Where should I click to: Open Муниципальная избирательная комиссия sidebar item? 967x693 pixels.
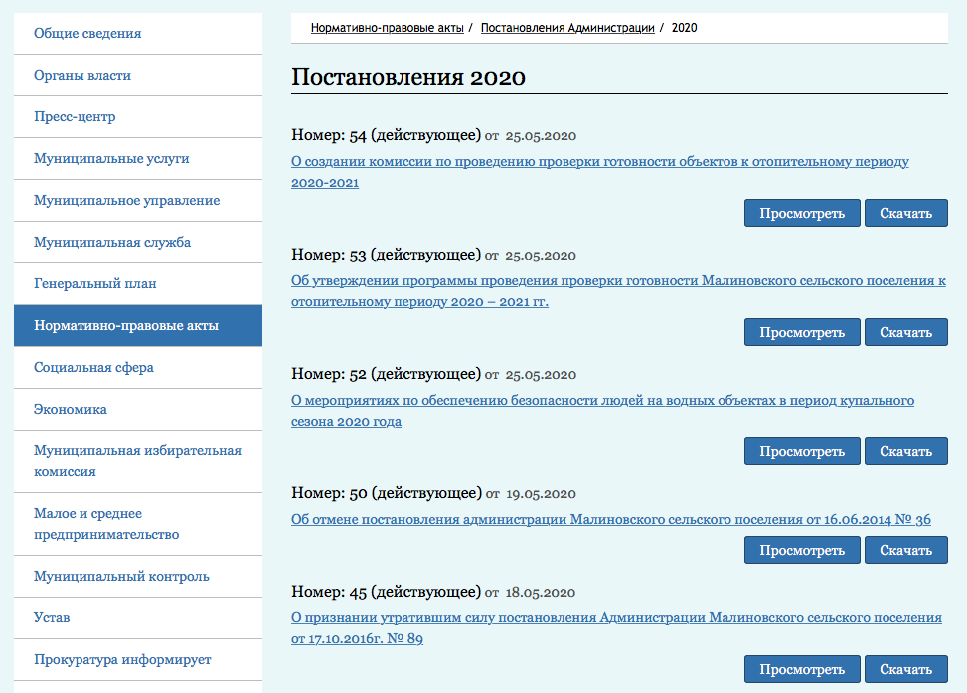tap(138, 461)
